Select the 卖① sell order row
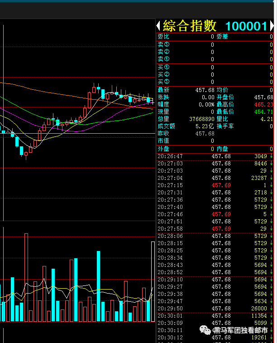 (215, 59)
